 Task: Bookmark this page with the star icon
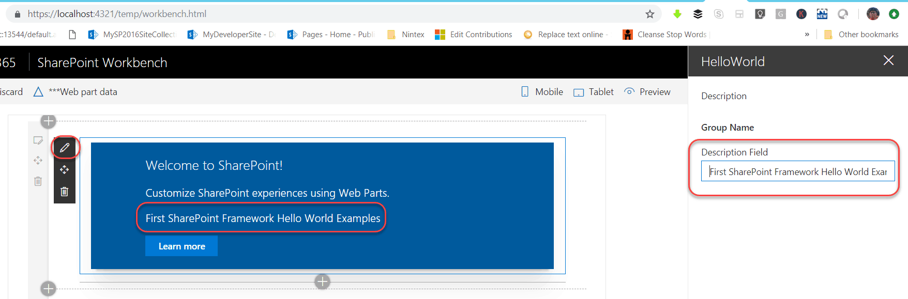point(650,14)
